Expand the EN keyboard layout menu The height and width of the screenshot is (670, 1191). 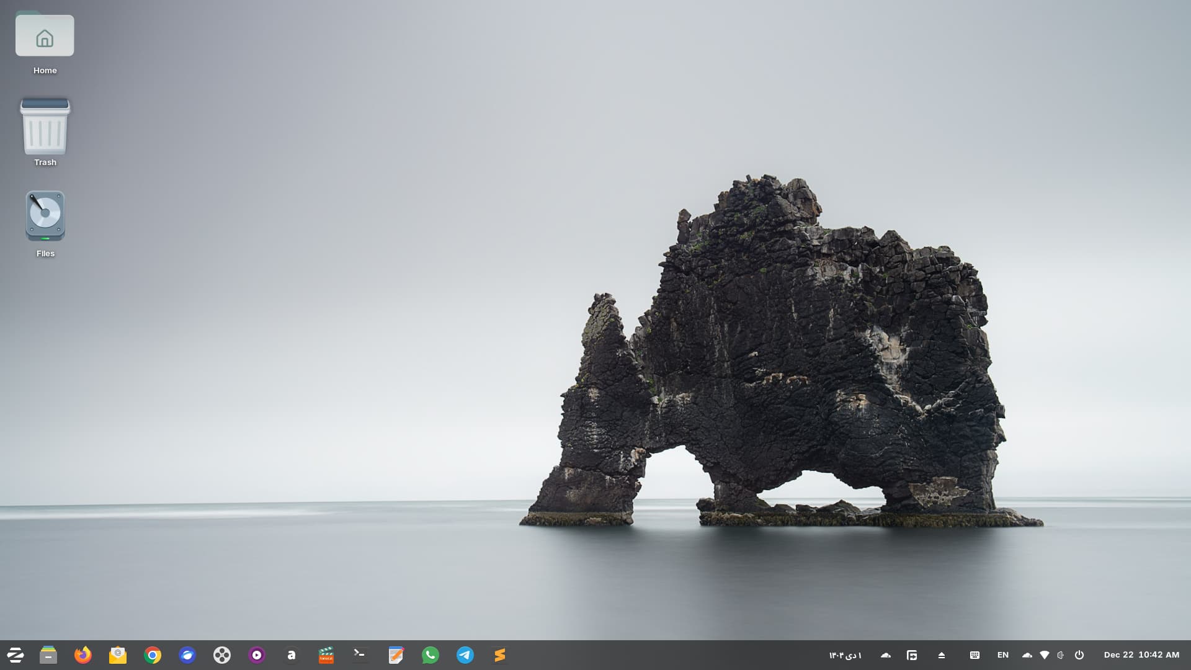click(1002, 655)
